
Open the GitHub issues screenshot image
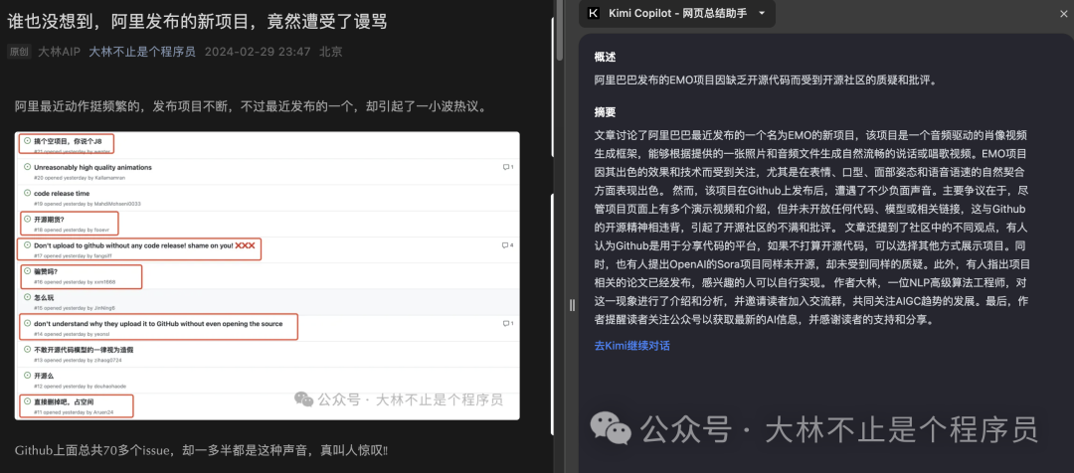point(268,276)
